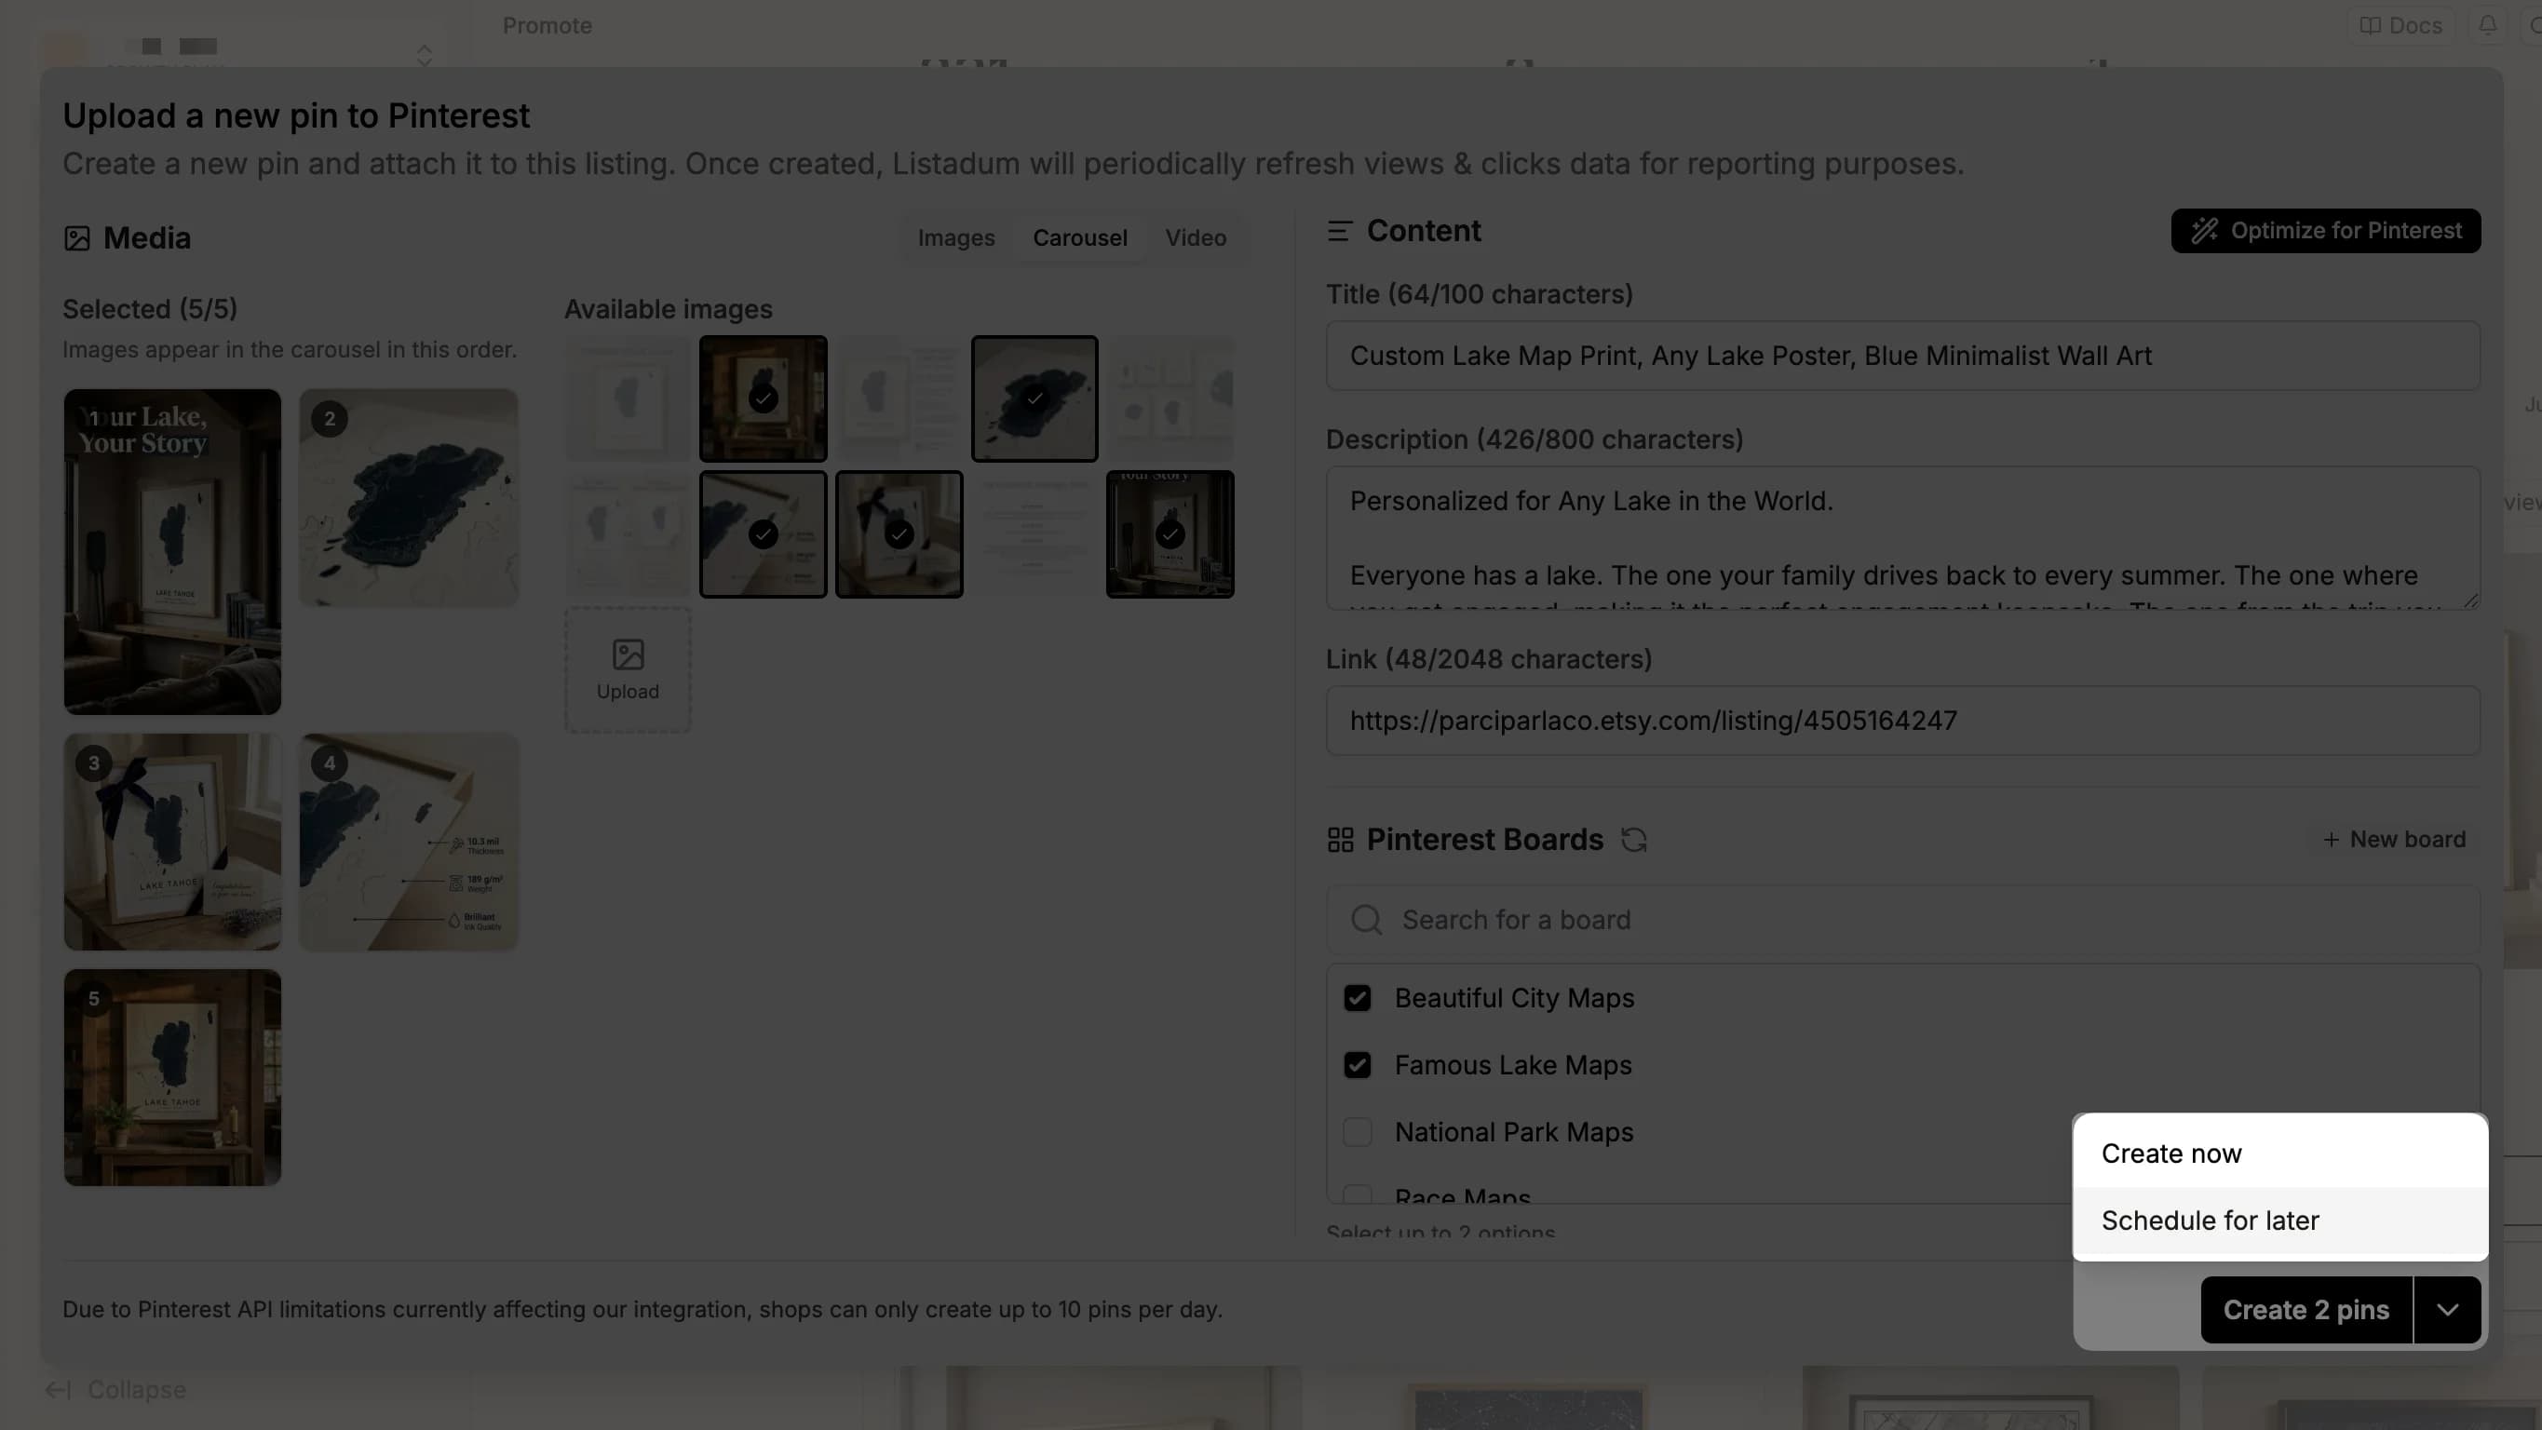Switch to the Video tab

click(x=1195, y=237)
